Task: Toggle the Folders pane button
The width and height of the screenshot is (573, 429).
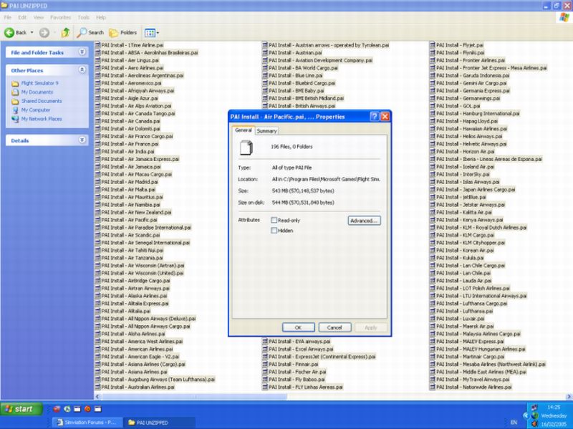Action: 124,32
